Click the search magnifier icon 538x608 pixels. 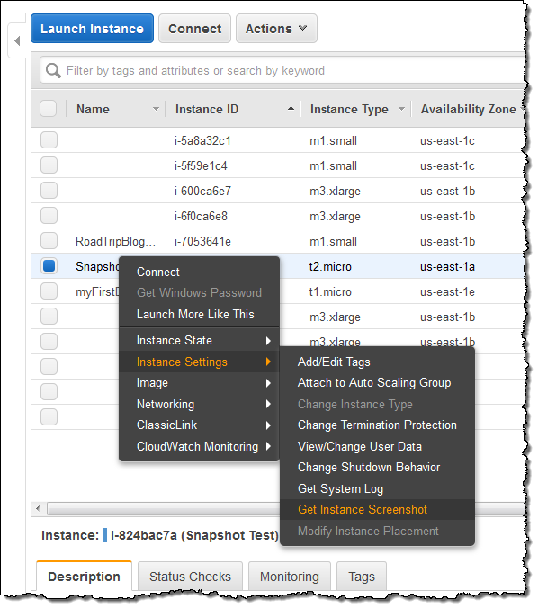click(x=53, y=70)
